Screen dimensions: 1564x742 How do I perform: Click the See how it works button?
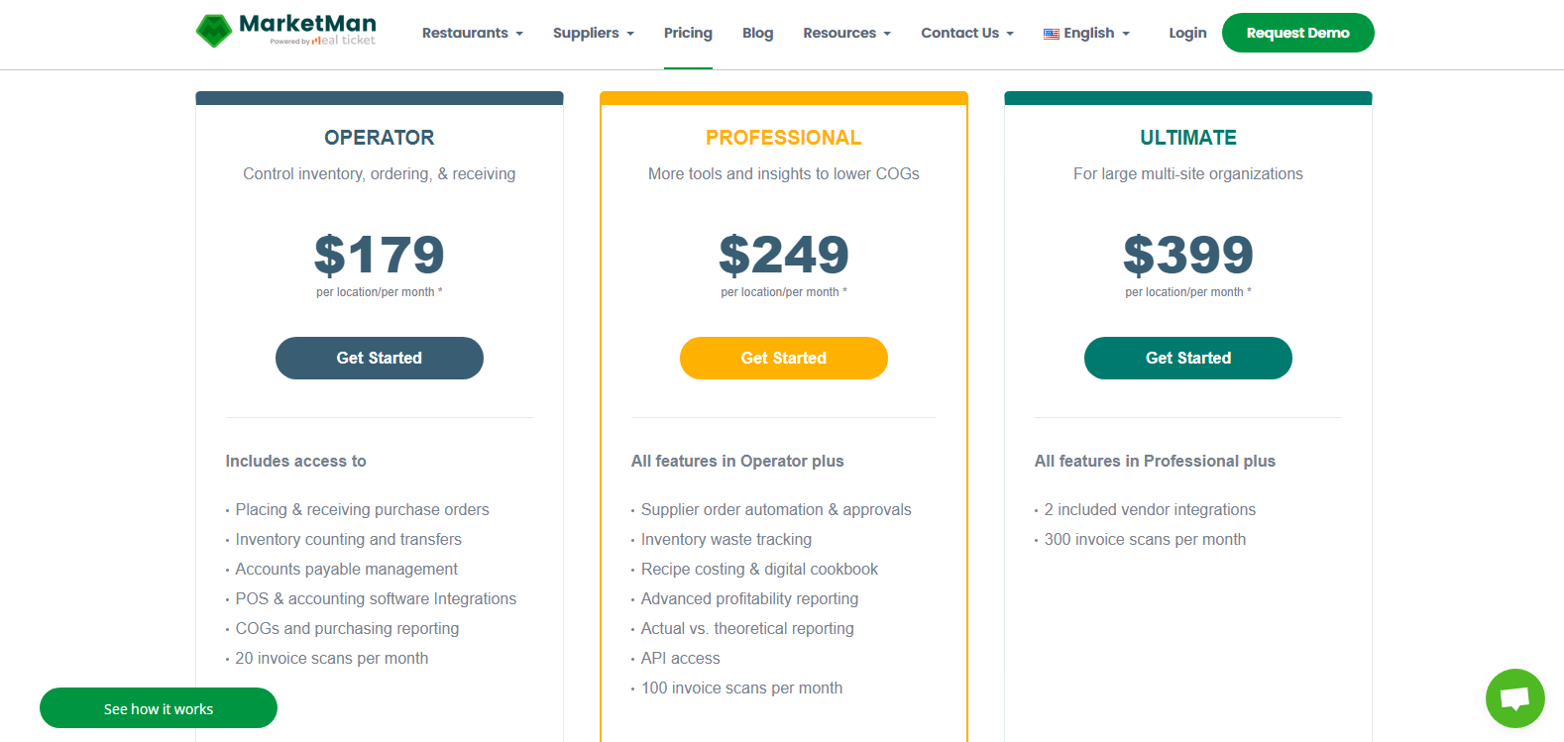(x=158, y=708)
